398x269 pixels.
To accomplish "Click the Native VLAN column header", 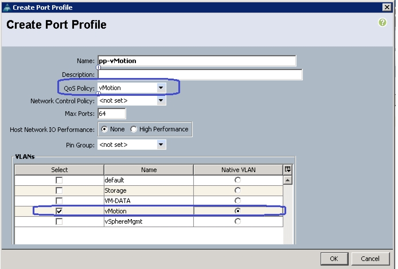I will 239,170.
